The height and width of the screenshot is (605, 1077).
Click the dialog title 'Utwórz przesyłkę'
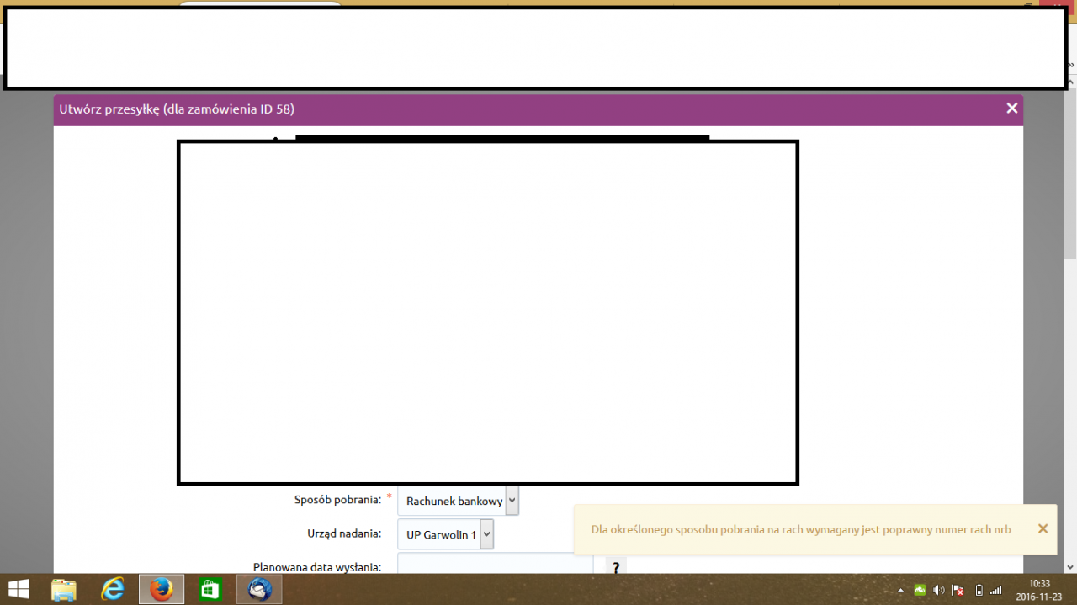pyautogui.click(x=177, y=109)
